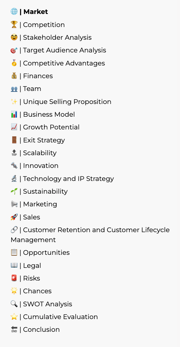The height and width of the screenshot is (347, 180).
Task: Click the money bag icon beside Finances
Action: click(x=14, y=76)
